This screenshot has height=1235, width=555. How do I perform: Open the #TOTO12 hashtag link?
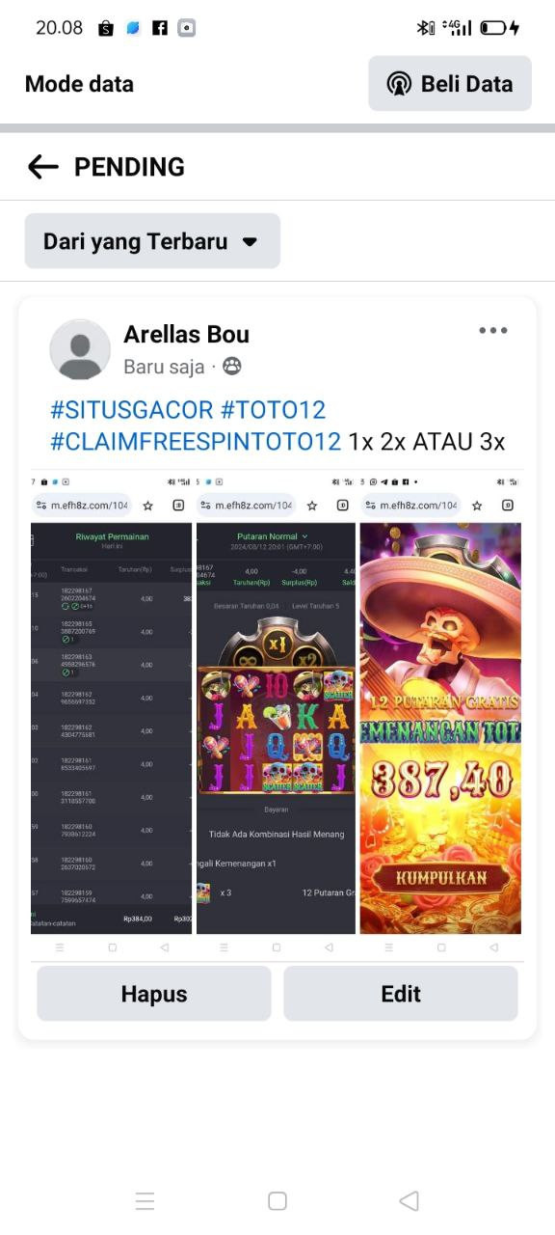click(274, 409)
